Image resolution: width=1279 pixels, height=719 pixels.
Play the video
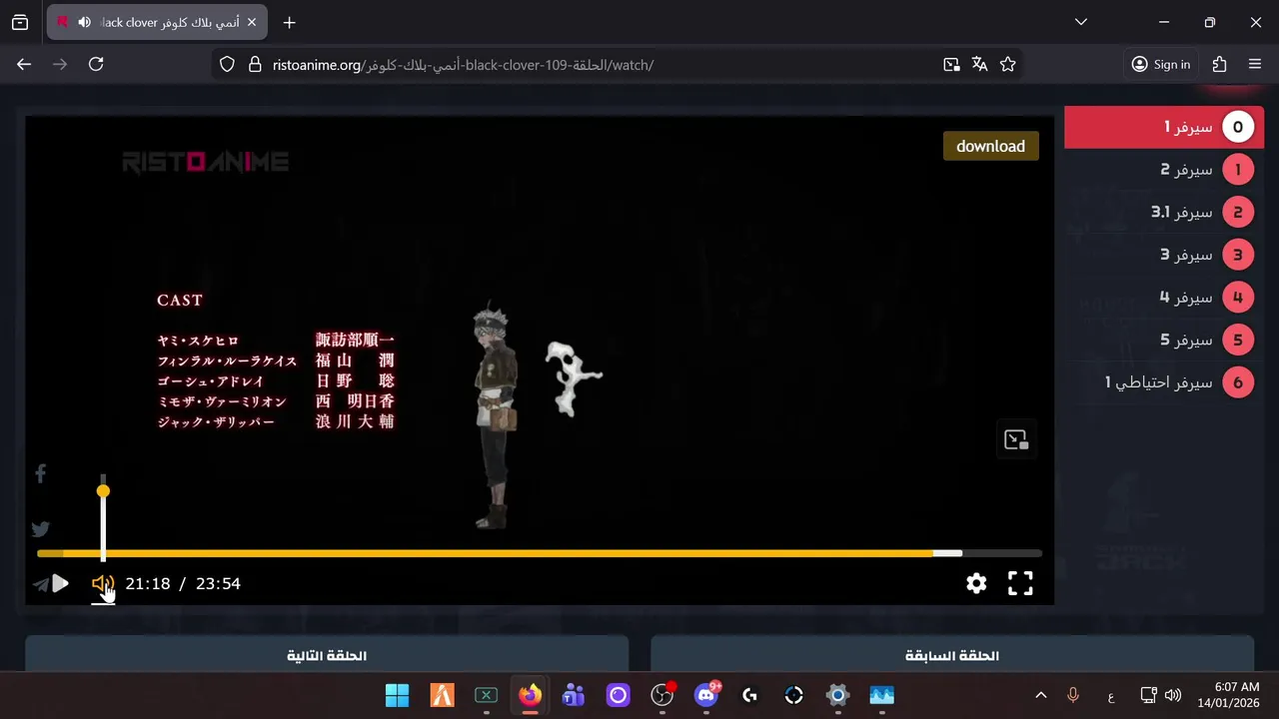coord(60,583)
